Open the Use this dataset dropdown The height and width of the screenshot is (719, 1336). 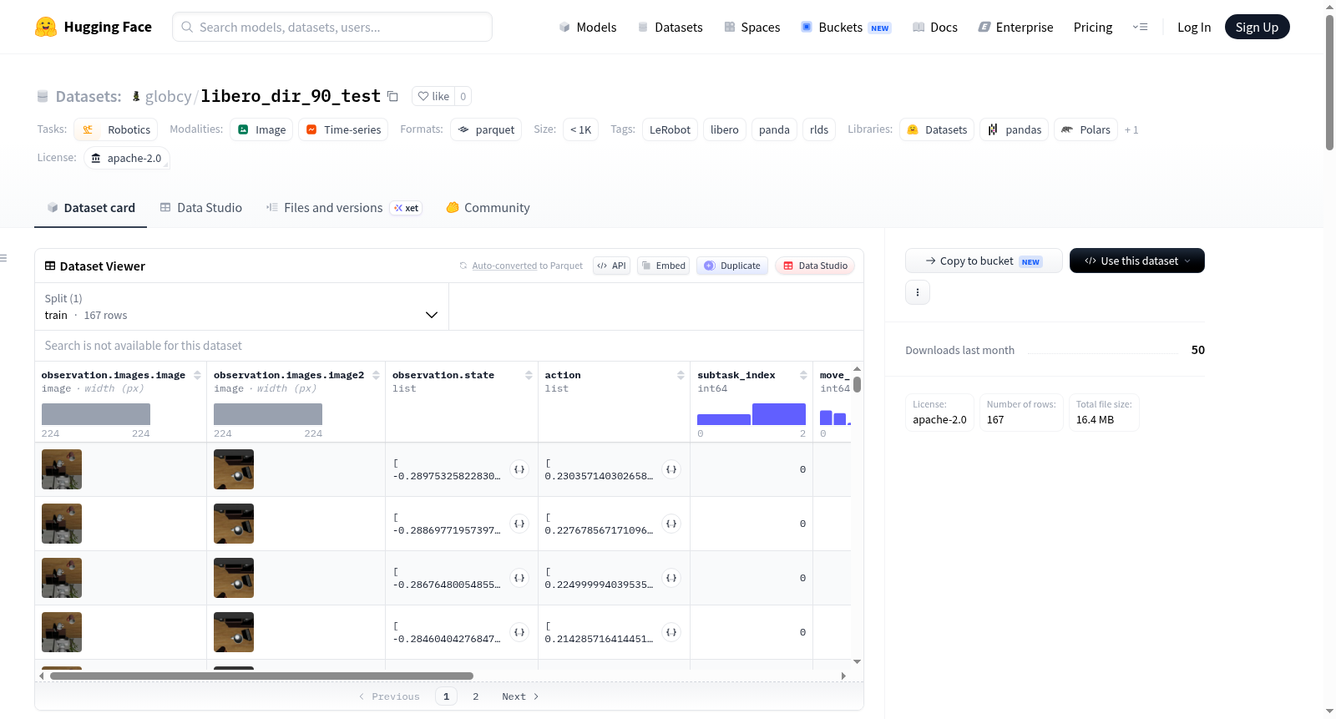click(1137, 261)
